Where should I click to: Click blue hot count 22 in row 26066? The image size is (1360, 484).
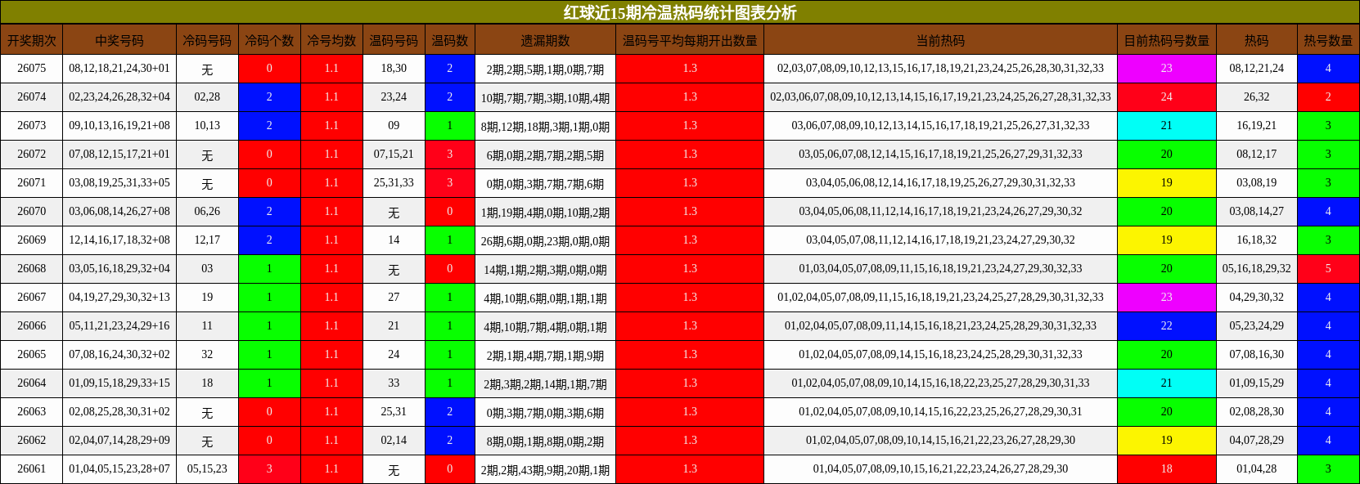coord(1166,326)
